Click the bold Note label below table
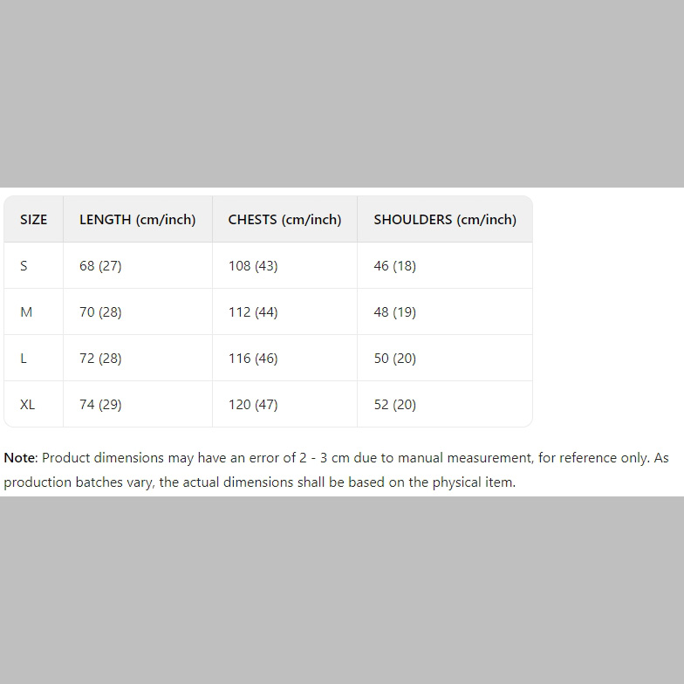Viewport: 684px width, 684px height. point(20,458)
